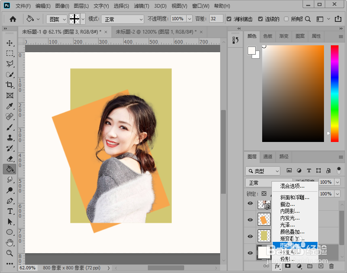347x273 pixels.
Task: Choose 图案叠加 from layer style menu
Action: point(295,245)
